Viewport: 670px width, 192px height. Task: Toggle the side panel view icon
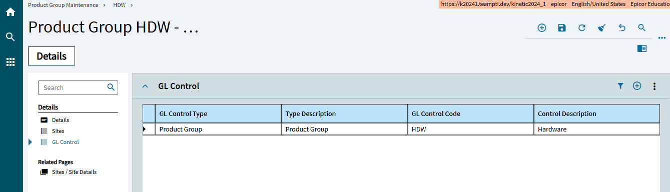coord(641,48)
